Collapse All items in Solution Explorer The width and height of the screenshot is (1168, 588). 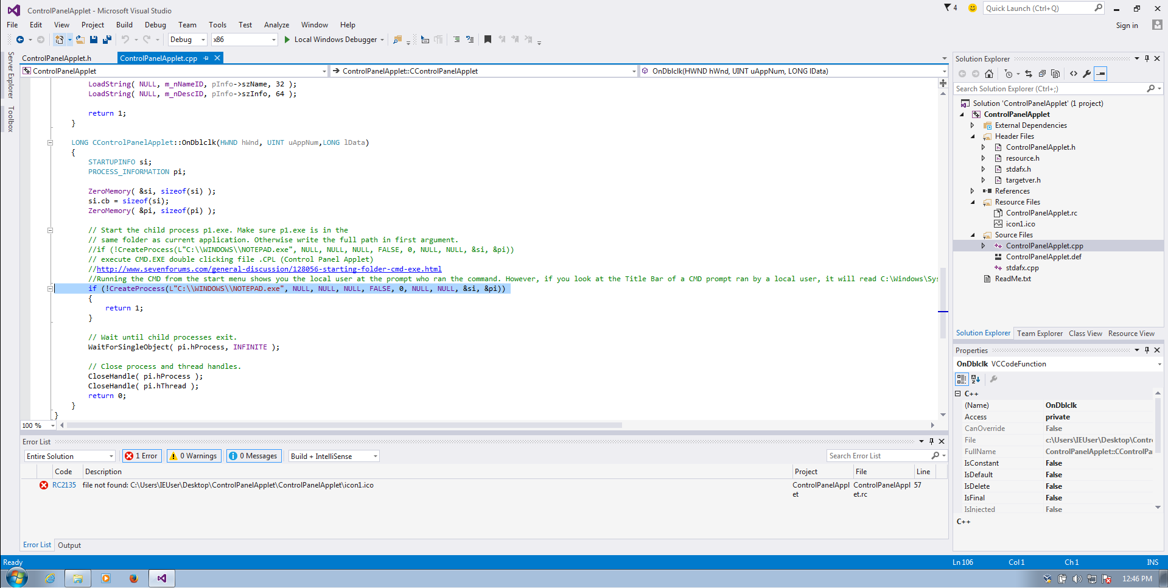(1042, 74)
